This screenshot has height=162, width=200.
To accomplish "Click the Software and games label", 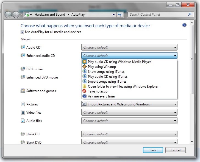I will (41, 91).
